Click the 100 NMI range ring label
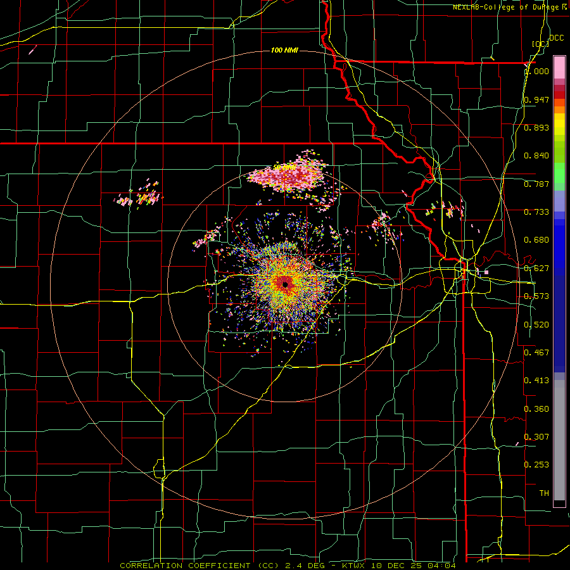 tap(284, 50)
